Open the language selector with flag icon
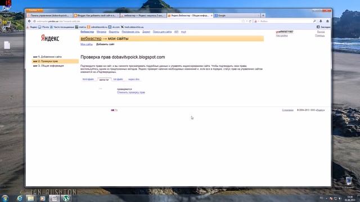This screenshot has height=202, width=360. pos(114,110)
